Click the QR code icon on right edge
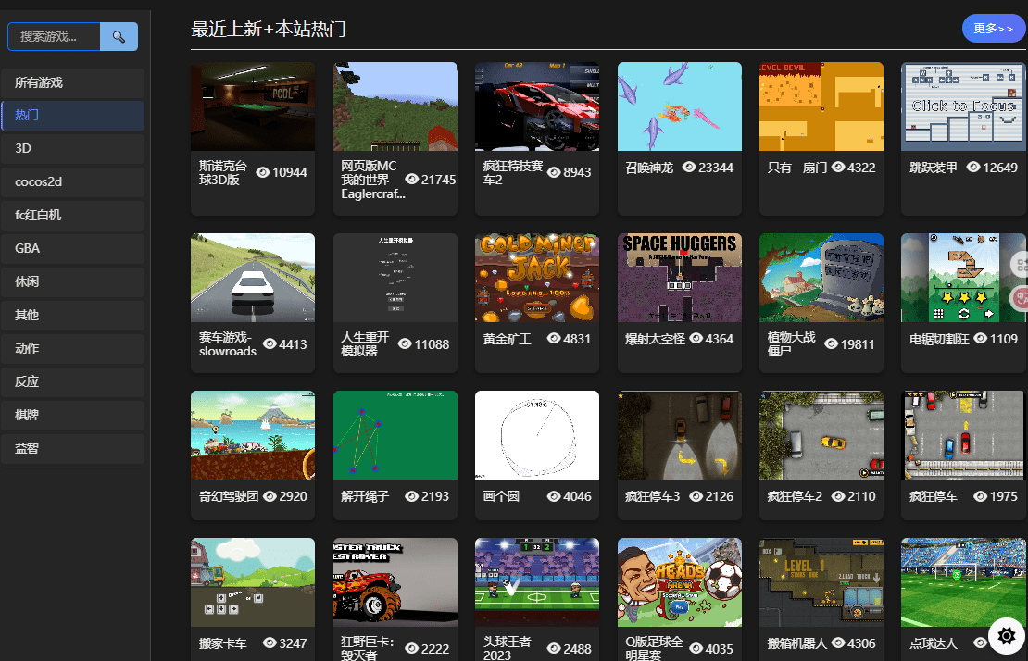1028x661 pixels. point(1021,267)
